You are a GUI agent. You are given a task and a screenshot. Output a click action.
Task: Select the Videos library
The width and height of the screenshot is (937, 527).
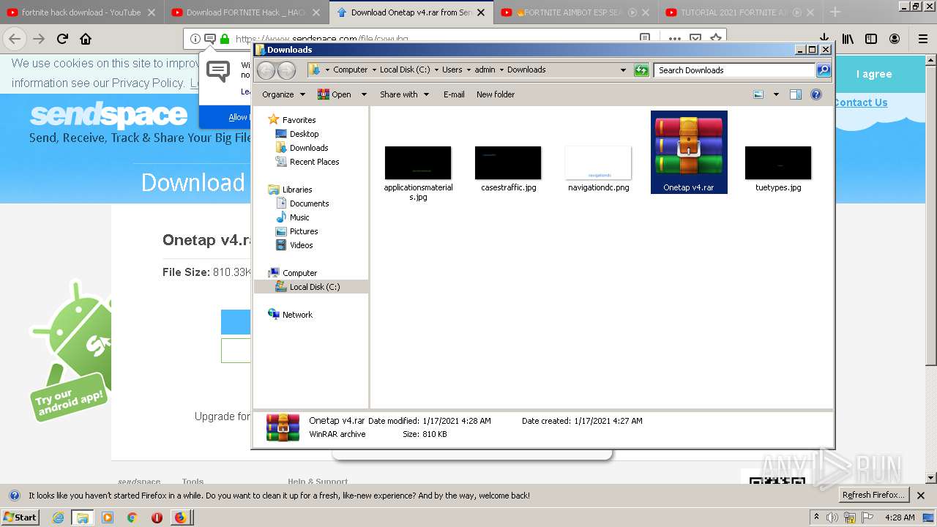click(301, 245)
